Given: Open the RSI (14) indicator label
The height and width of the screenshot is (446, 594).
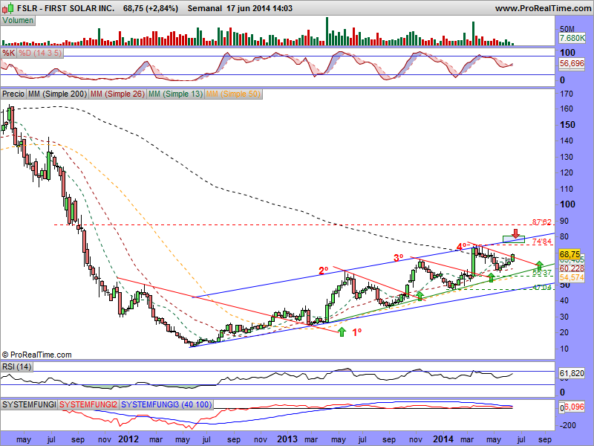Looking at the screenshot, I should pyautogui.click(x=16, y=366).
